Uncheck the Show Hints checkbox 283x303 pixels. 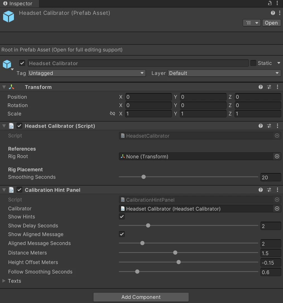click(x=122, y=216)
